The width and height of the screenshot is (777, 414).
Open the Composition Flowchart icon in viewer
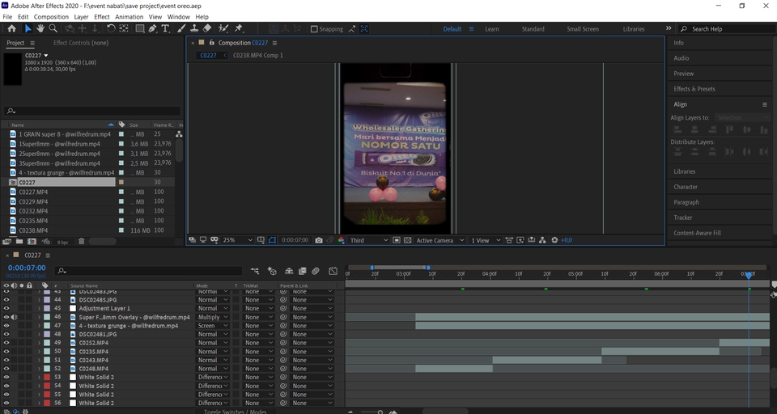pyautogui.click(x=542, y=240)
